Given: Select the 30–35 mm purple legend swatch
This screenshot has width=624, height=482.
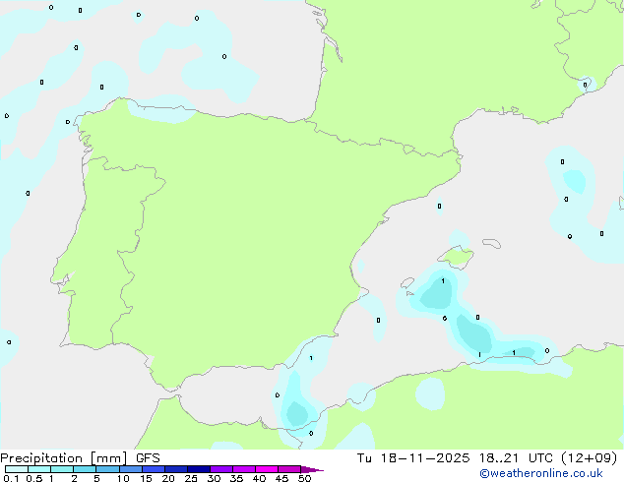Looking at the screenshot, I should [x=221, y=469].
